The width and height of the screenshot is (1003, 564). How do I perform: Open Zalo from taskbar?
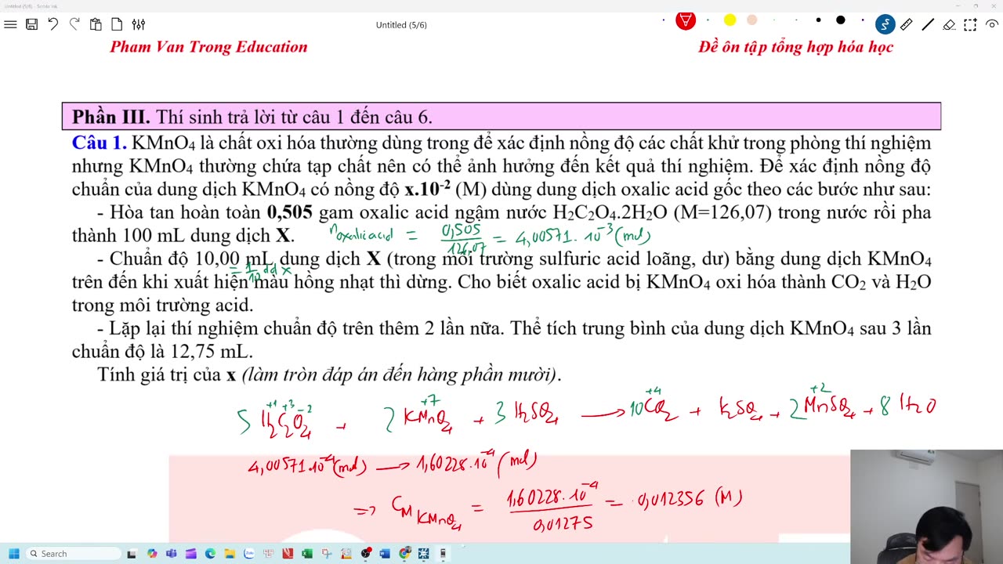click(x=248, y=554)
